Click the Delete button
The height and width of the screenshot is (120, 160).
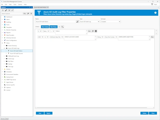(x=144, y=113)
